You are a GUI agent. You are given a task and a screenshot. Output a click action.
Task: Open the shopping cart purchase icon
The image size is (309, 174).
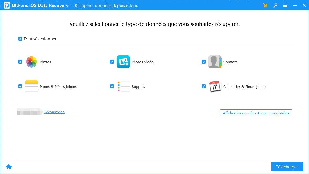[265, 5]
